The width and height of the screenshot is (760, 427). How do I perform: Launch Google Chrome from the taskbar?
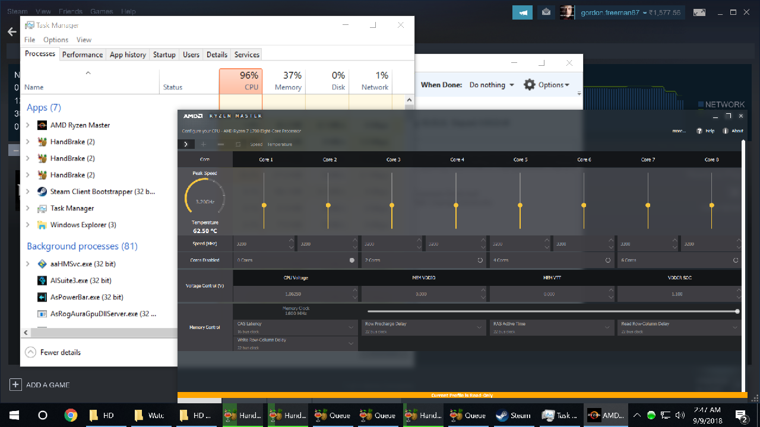(71, 415)
